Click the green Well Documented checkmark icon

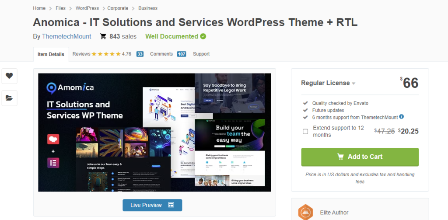[203, 36]
